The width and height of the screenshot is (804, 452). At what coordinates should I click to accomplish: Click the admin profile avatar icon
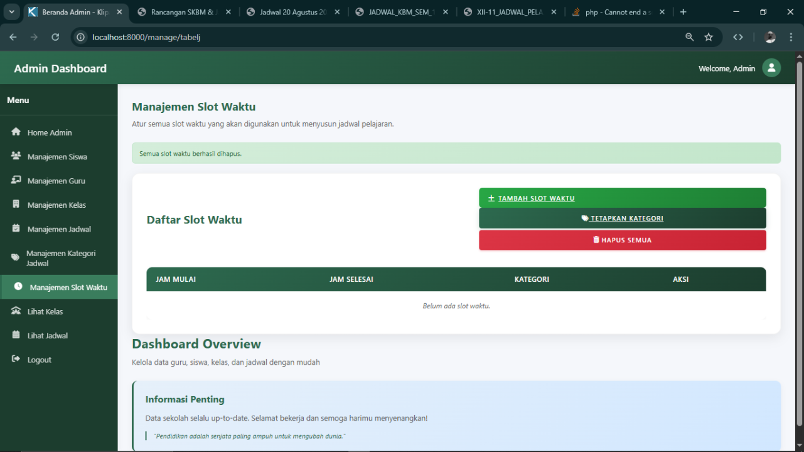tap(771, 68)
